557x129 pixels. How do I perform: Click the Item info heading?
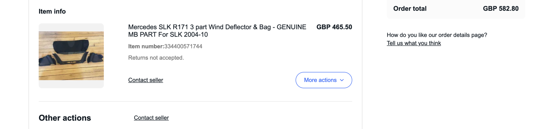(52, 11)
